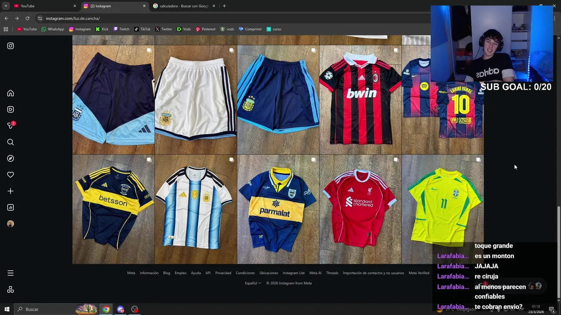Image resolution: width=561 pixels, height=315 pixels.
Task: Open Liverpool standard chartered jersey post
Action: pos(360,209)
